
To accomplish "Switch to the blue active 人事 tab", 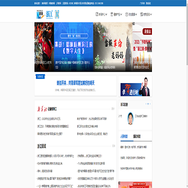I will (x=124, y=136).
